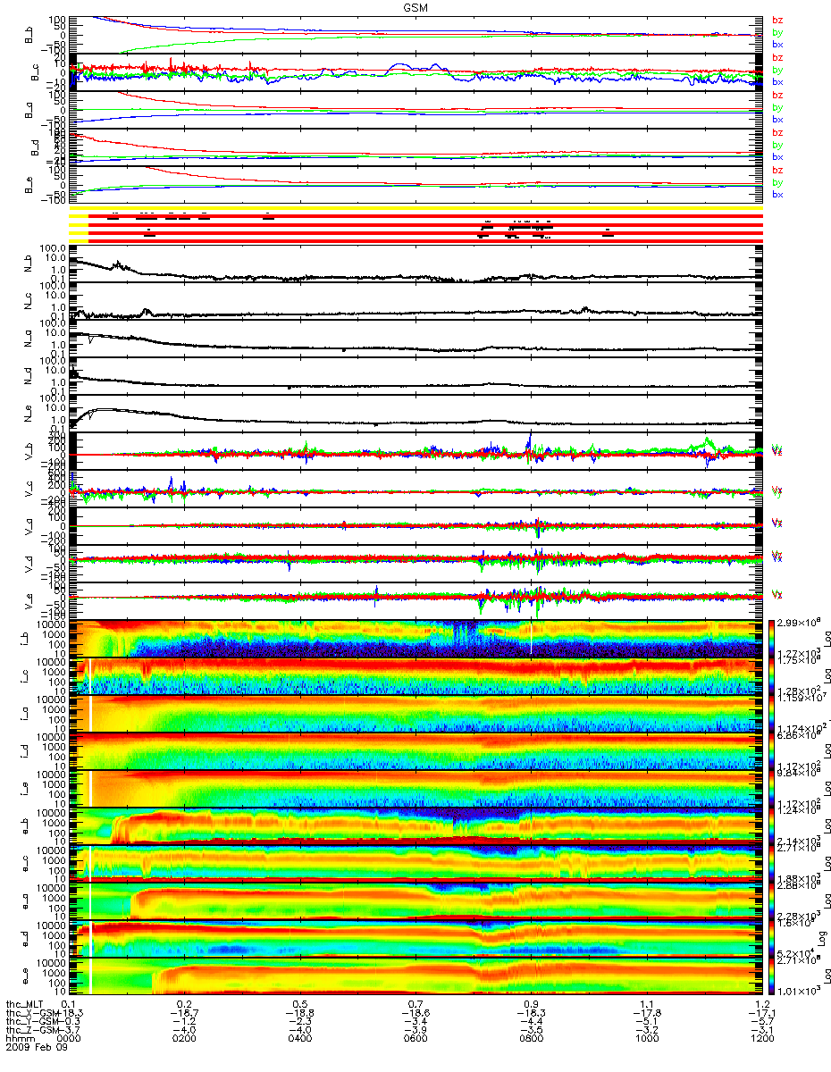
Task: Click the white gap marker in spectrogram i_a
Action: pos(91,713)
